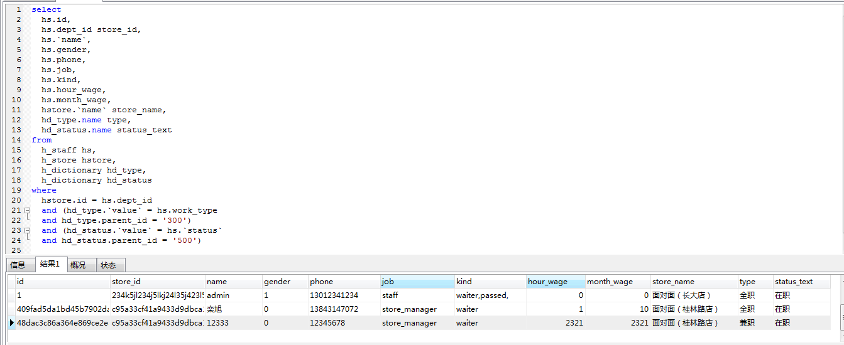Click the status_text column header
This screenshot has width=844, height=345.
(802, 282)
